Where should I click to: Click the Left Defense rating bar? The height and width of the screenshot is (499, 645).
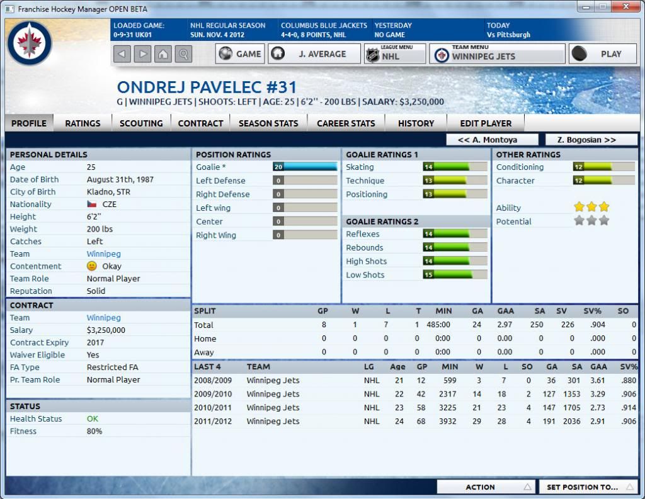(305, 180)
